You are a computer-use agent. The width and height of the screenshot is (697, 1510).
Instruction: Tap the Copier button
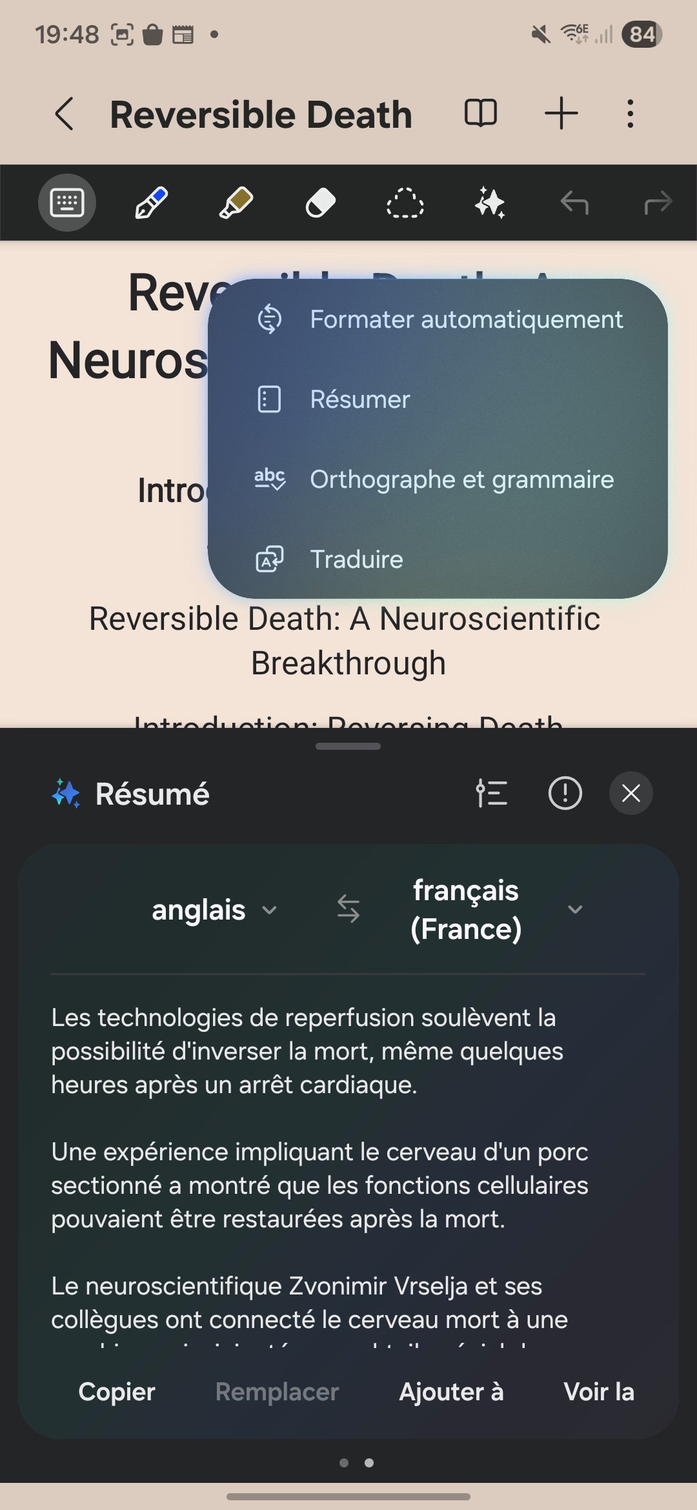[x=117, y=1392]
